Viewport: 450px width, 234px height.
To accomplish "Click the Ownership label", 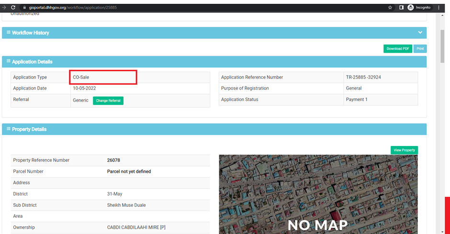I will pos(24,227).
